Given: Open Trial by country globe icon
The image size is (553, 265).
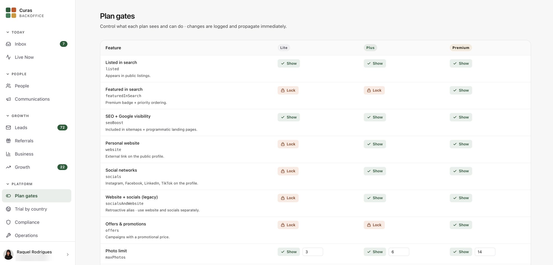Looking at the screenshot, I should click(9, 209).
